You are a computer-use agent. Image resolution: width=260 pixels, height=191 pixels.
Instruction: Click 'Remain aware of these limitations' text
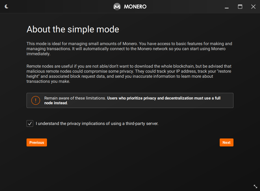tap(75, 98)
